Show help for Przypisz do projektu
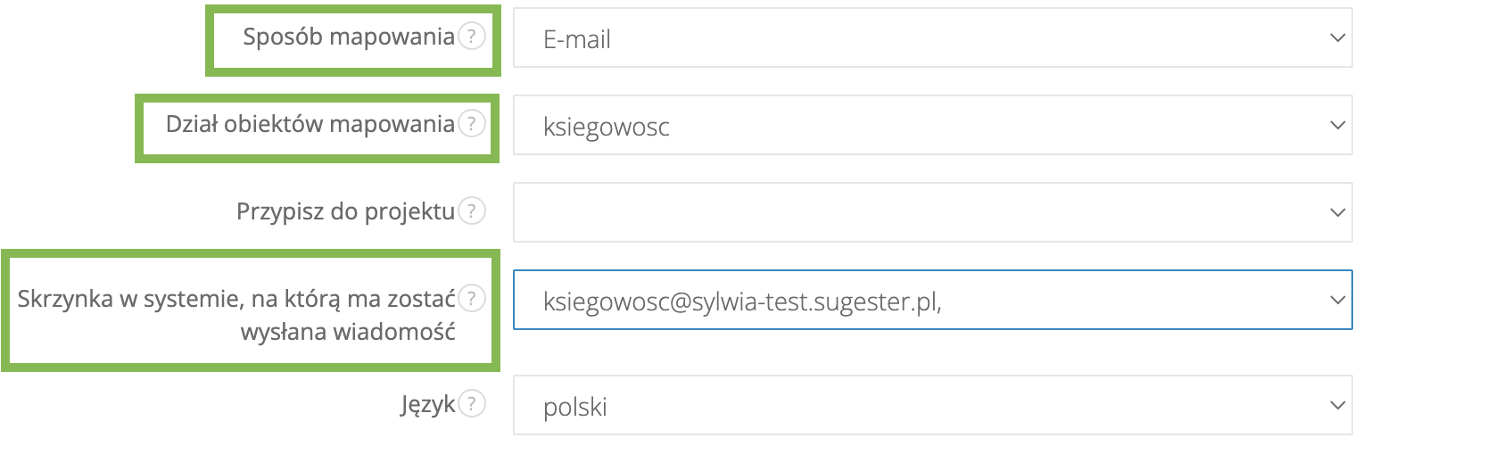The image size is (1495, 471). (472, 211)
